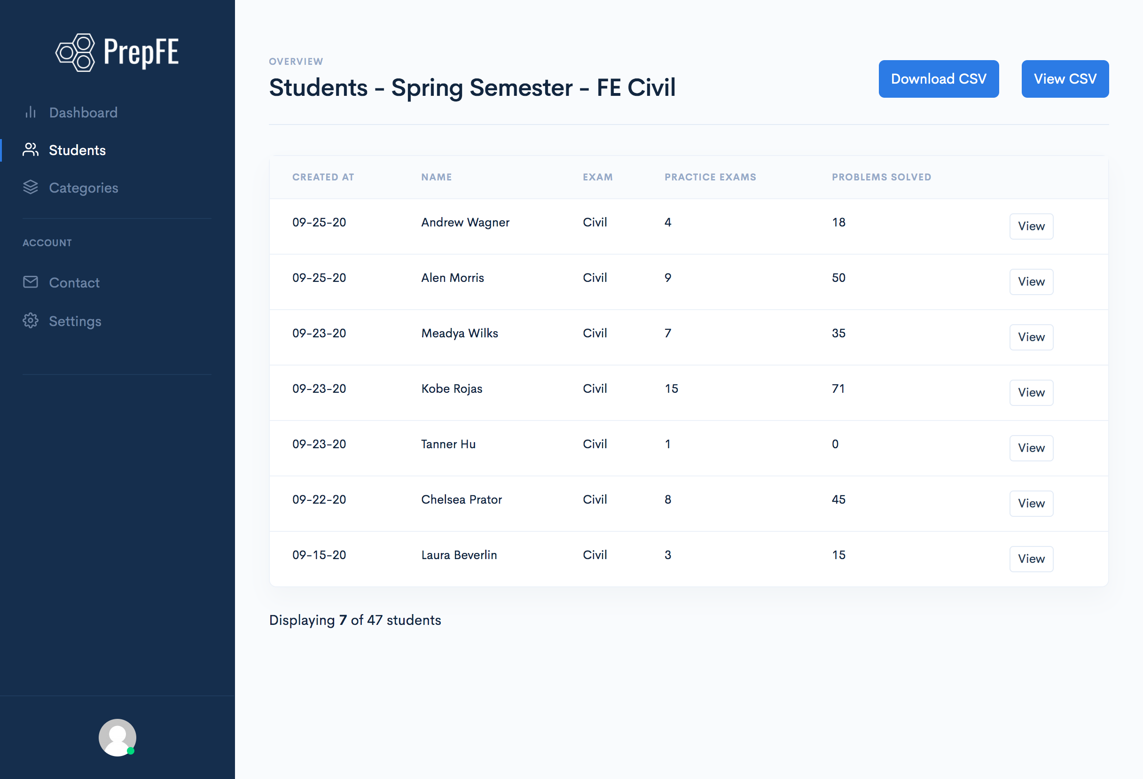Click the Dashboard bar chart icon
The height and width of the screenshot is (779, 1143).
[31, 113]
